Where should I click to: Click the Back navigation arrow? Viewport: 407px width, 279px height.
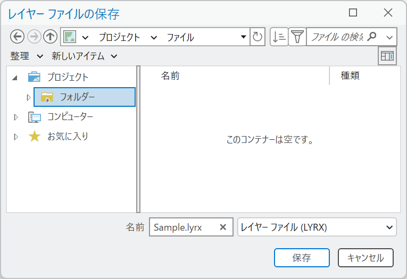click(18, 37)
